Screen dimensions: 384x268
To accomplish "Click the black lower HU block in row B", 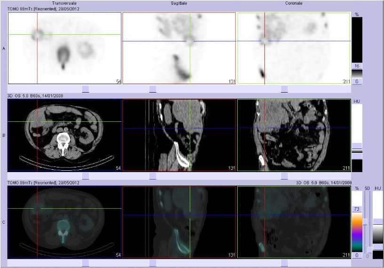I will coord(357,166).
